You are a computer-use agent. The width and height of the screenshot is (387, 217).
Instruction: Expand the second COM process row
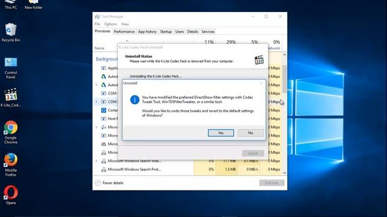click(97, 102)
